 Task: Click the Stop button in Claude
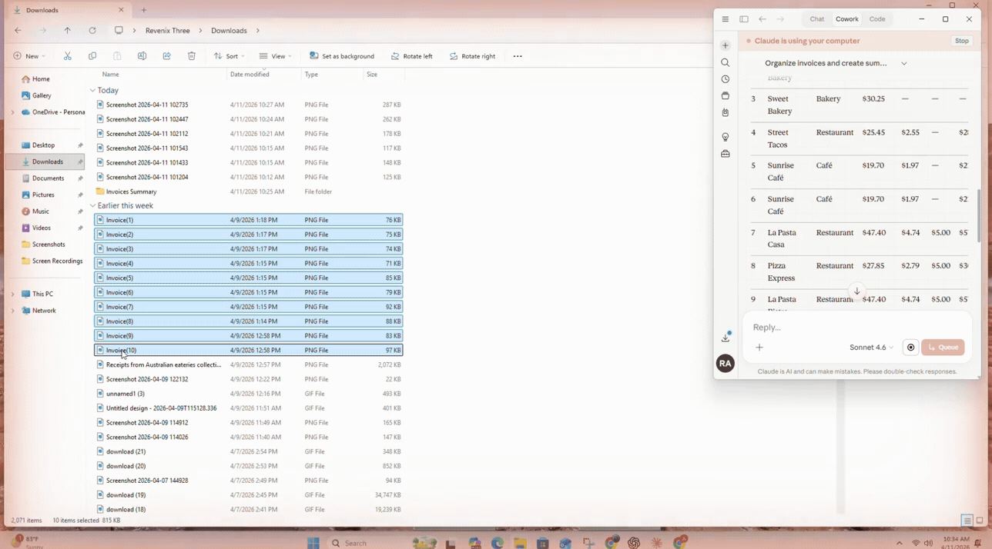pos(962,41)
